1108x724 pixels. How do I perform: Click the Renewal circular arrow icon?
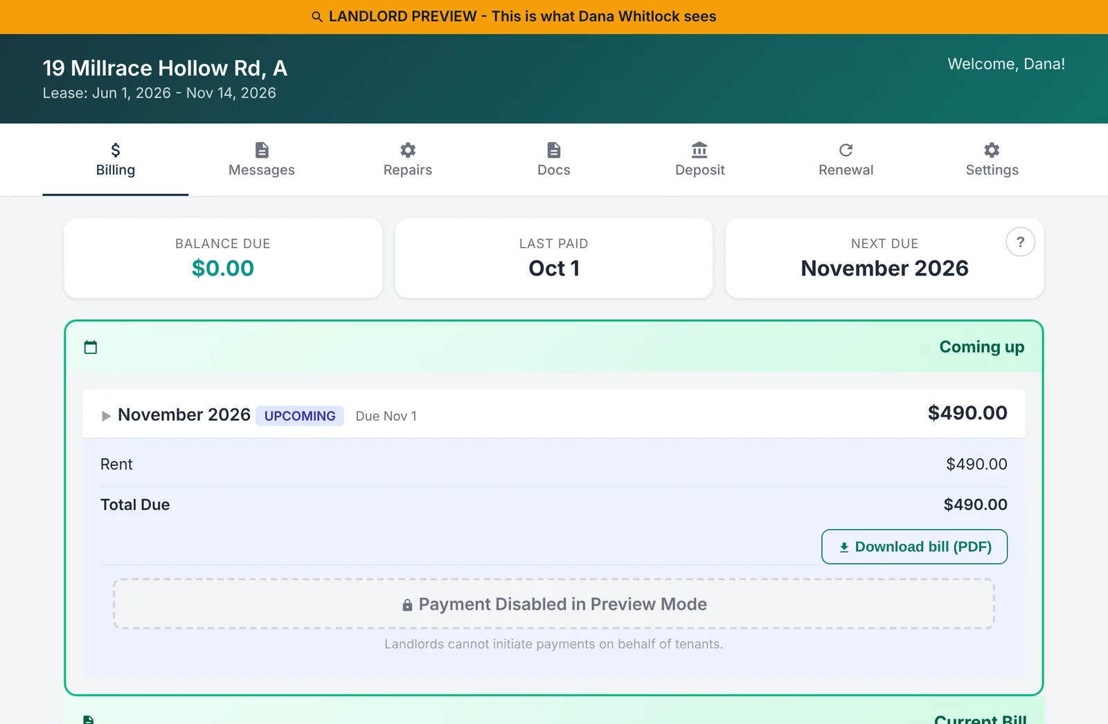(846, 150)
